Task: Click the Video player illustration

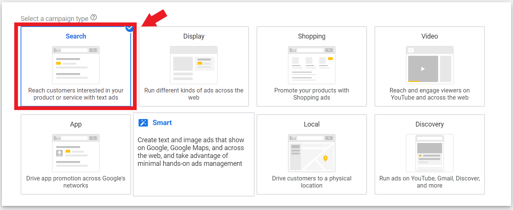Action: (x=429, y=65)
